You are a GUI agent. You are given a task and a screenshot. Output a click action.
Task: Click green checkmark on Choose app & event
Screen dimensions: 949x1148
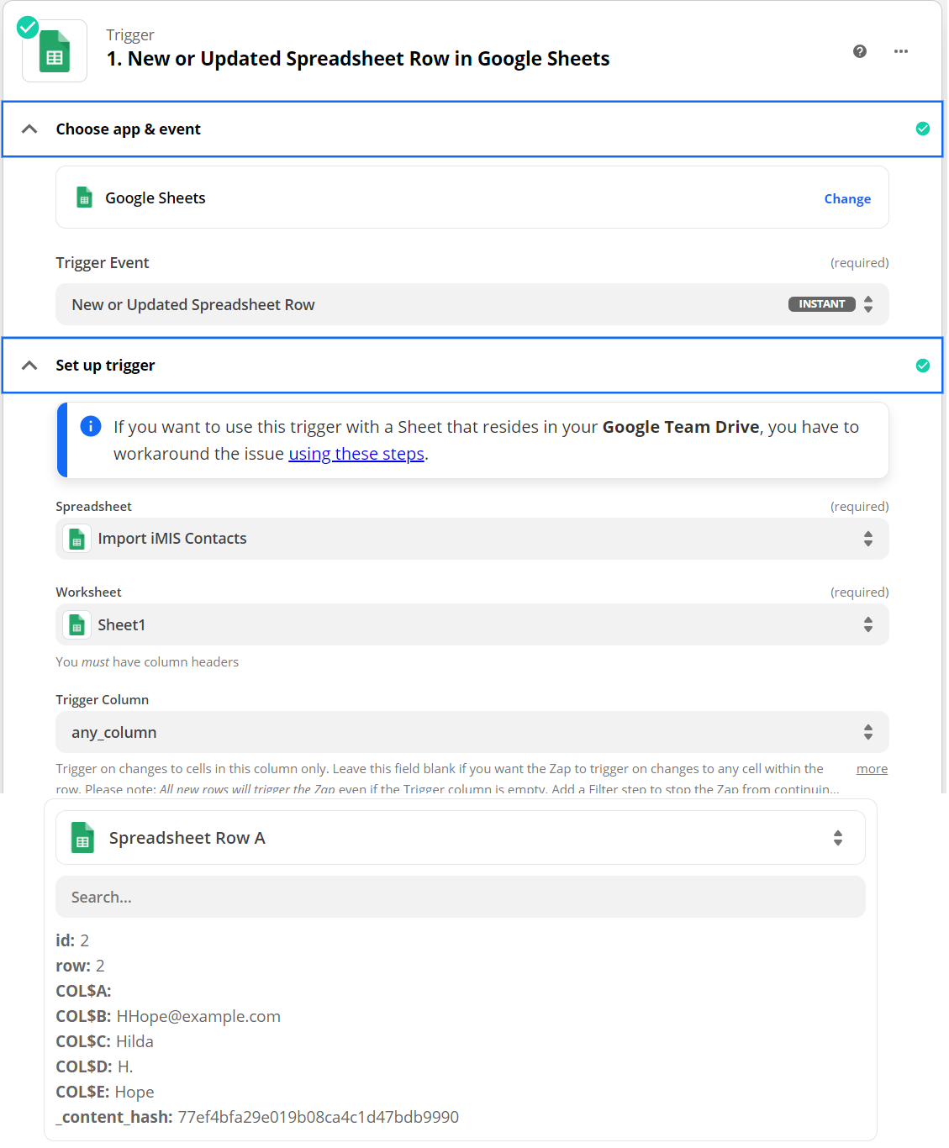(922, 129)
